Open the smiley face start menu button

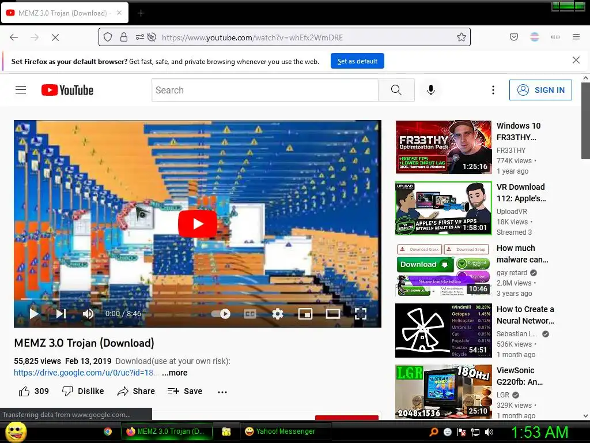coord(16,431)
